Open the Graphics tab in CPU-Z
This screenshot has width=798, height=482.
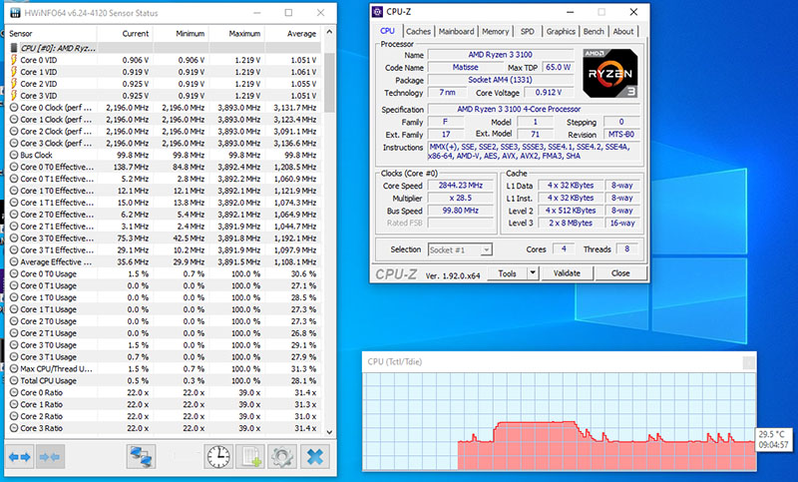click(x=561, y=32)
